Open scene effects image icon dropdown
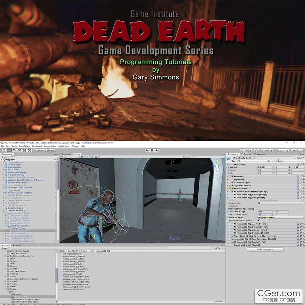 point(96,157)
